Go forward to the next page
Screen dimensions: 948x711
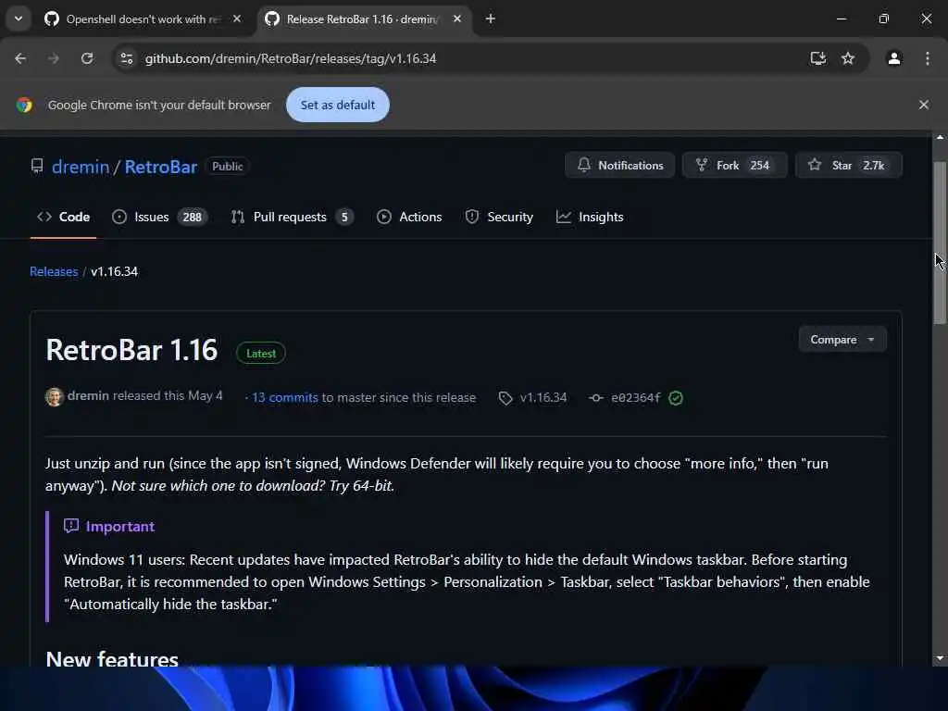coord(53,58)
